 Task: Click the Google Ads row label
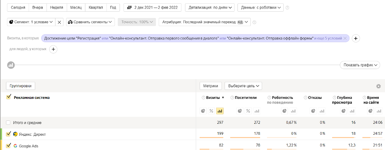(x=29, y=146)
